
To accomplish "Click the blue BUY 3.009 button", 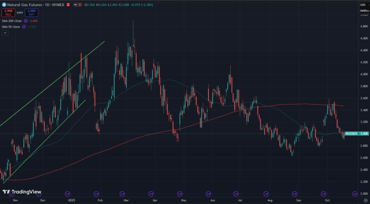I will pyautogui.click(x=31, y=13).
